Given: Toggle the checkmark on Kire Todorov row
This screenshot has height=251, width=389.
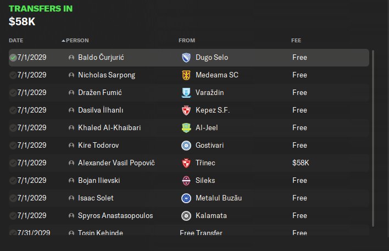Looking at the screenshot, I should (13, 146).
